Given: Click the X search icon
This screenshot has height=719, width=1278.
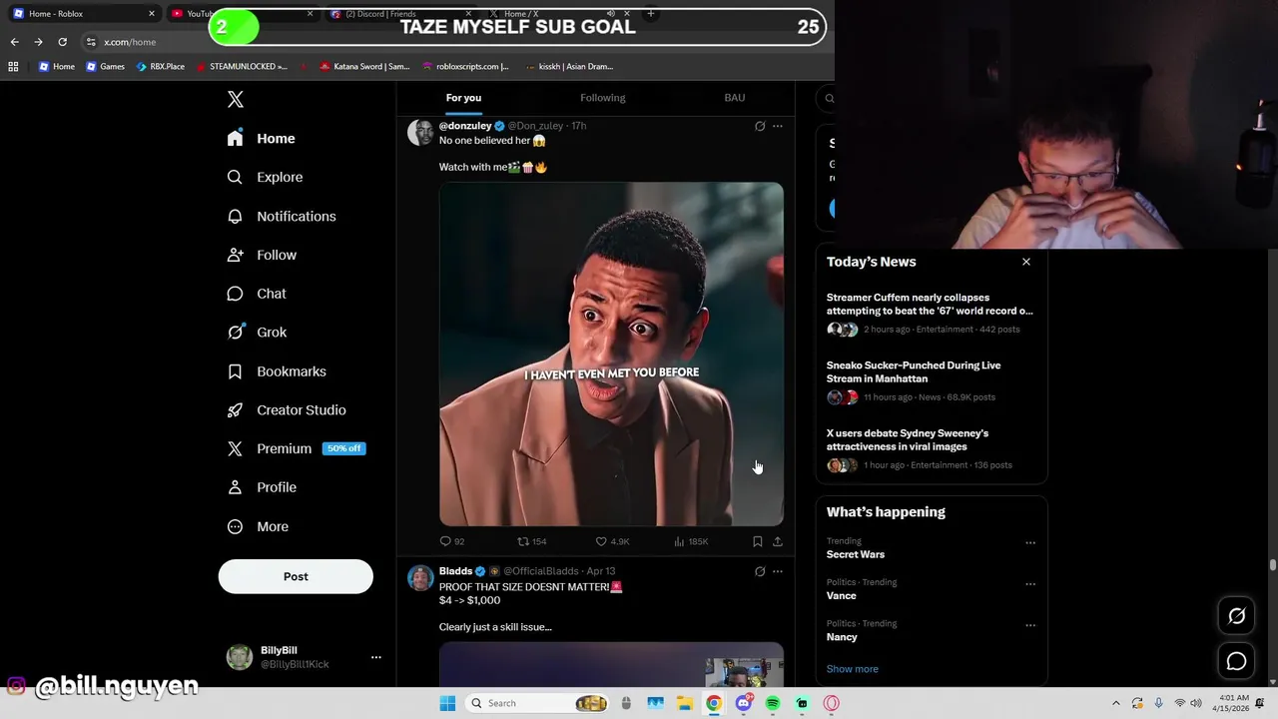Looking at the screenshot, I should coord(830,98).
